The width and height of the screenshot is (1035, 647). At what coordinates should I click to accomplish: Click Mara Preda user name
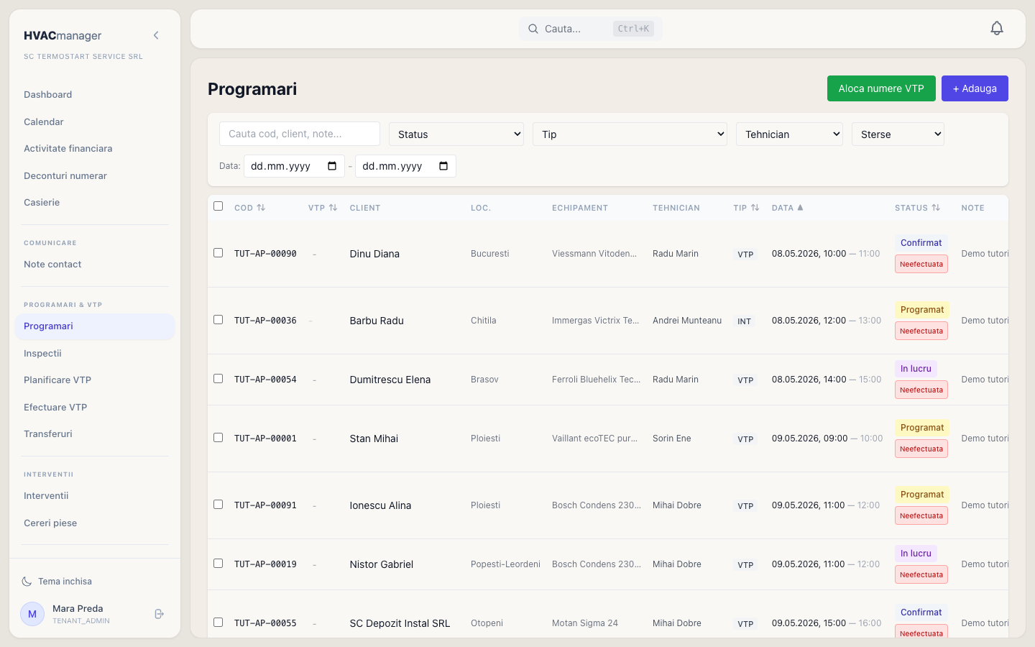[x=78, y=609]
